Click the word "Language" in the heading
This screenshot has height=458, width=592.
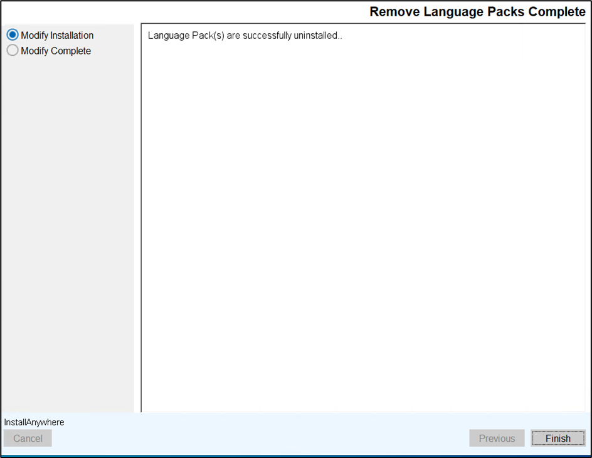451,12
